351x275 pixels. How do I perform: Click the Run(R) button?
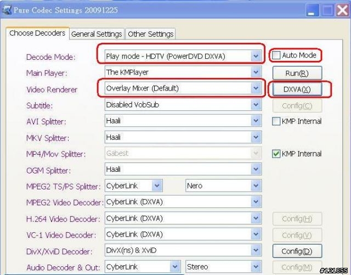(x=297, y=73)
